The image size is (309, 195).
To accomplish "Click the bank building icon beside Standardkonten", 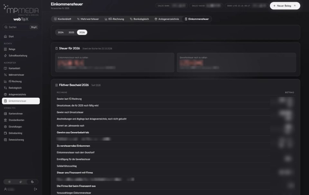I will 5,120.
